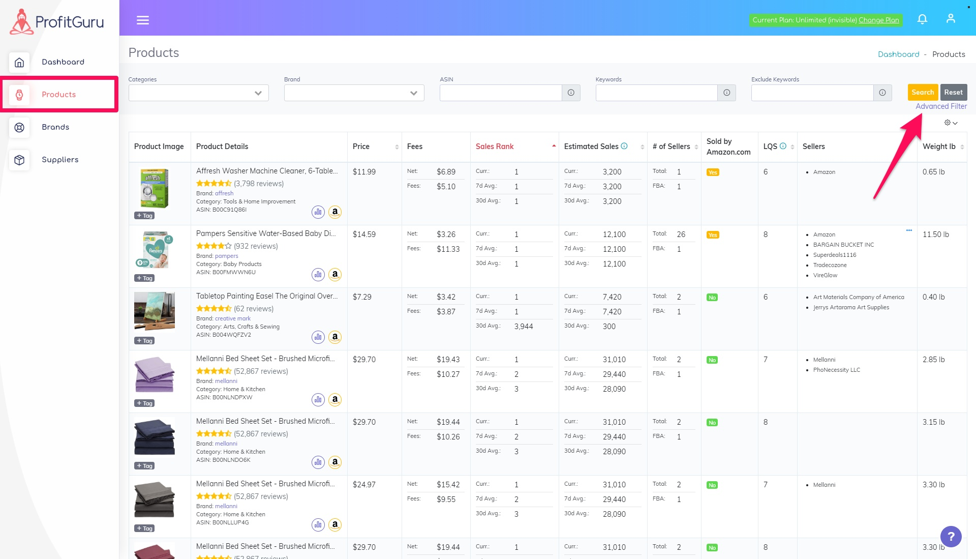The image size is (976, 559).
Task: Open Amazon icon for ASIN B00NLNDO6K row
Action: pyautogui.click(x=335, y=462)
